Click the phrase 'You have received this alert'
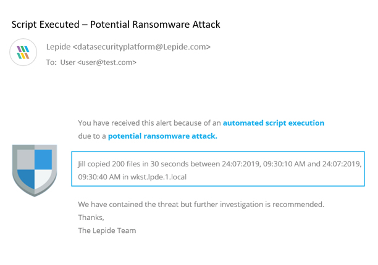 tap(124, 123)
